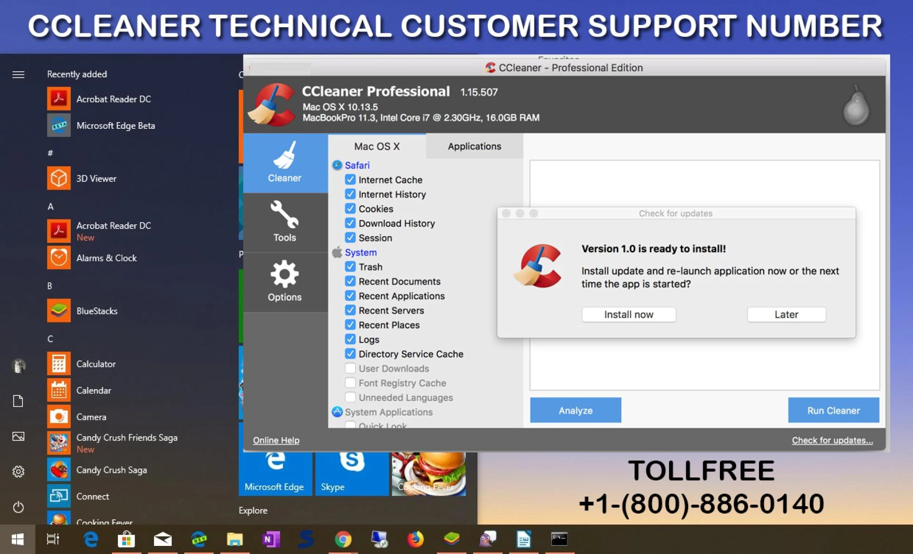This screenshot has width=913, height=554.
Task: Click the Windows Start button
Action: tap(18, 539)
